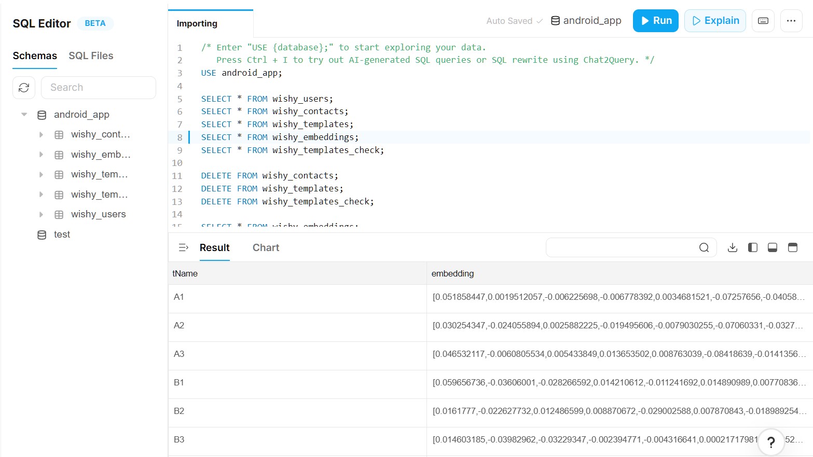Open the Chart tab
This screenshot has width=813, height=457.
pos(266,247)
